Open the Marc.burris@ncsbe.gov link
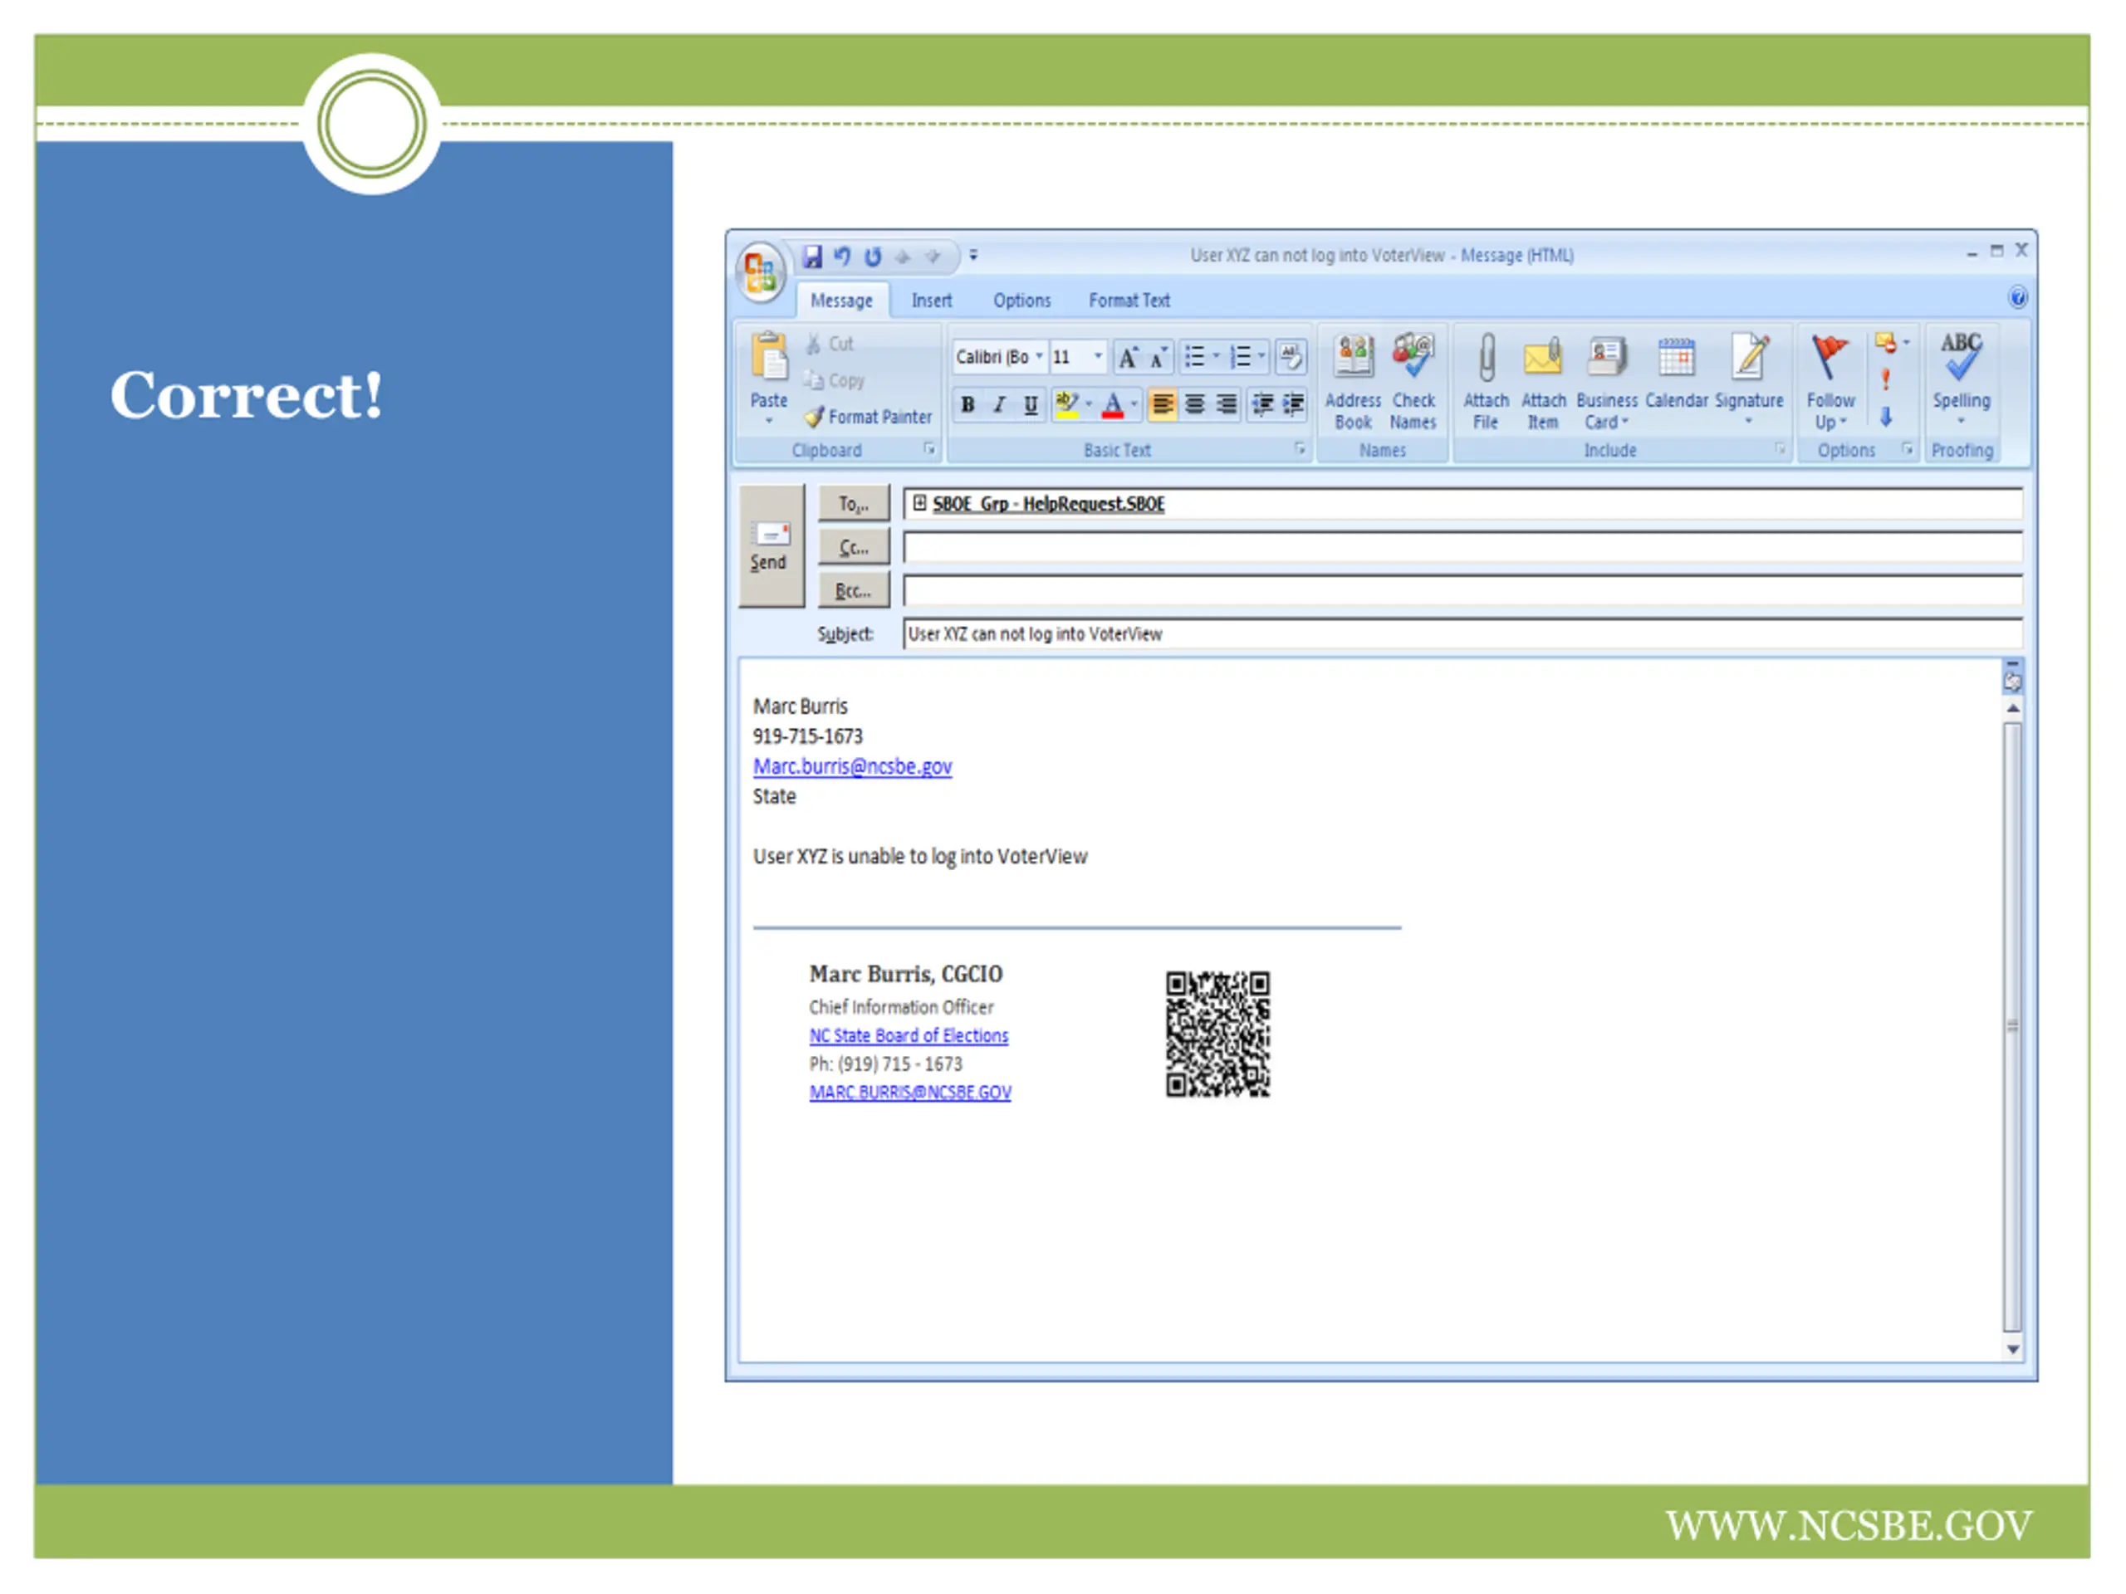This screenshot has height=1594, width=2126. point(853,767)
